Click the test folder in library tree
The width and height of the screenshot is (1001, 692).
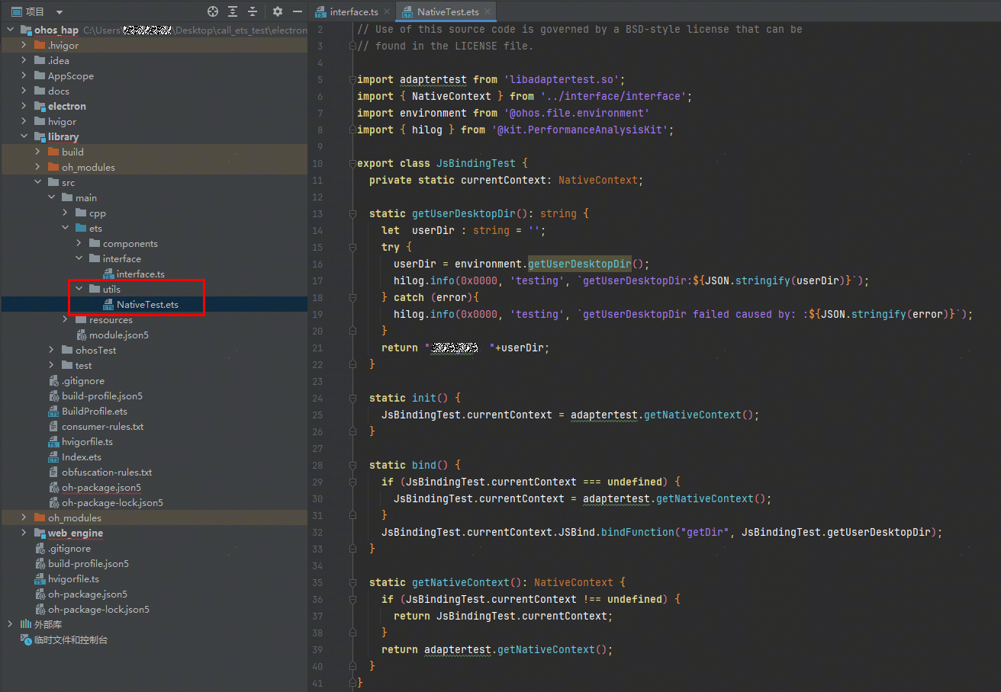[x=83, y=366]
